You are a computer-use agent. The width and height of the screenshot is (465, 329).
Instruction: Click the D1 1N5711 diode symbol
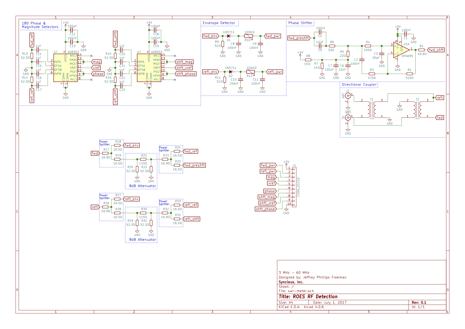(229, 36)
